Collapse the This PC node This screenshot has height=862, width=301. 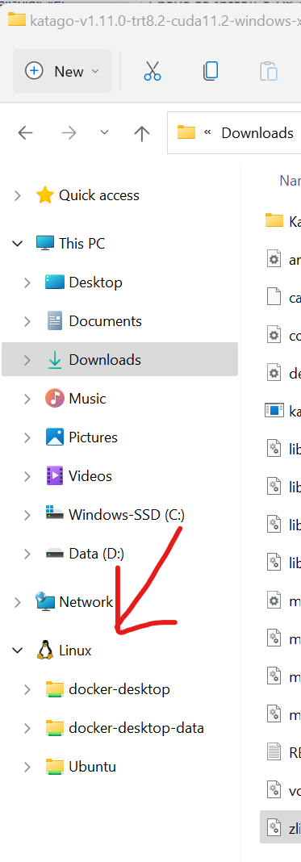(x=18, y=243)
